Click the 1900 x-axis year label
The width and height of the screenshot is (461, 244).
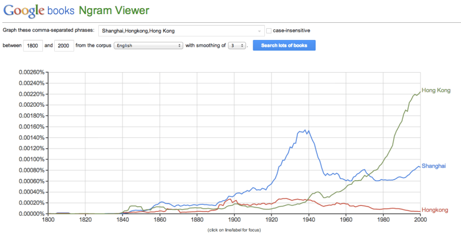(234, 220)
